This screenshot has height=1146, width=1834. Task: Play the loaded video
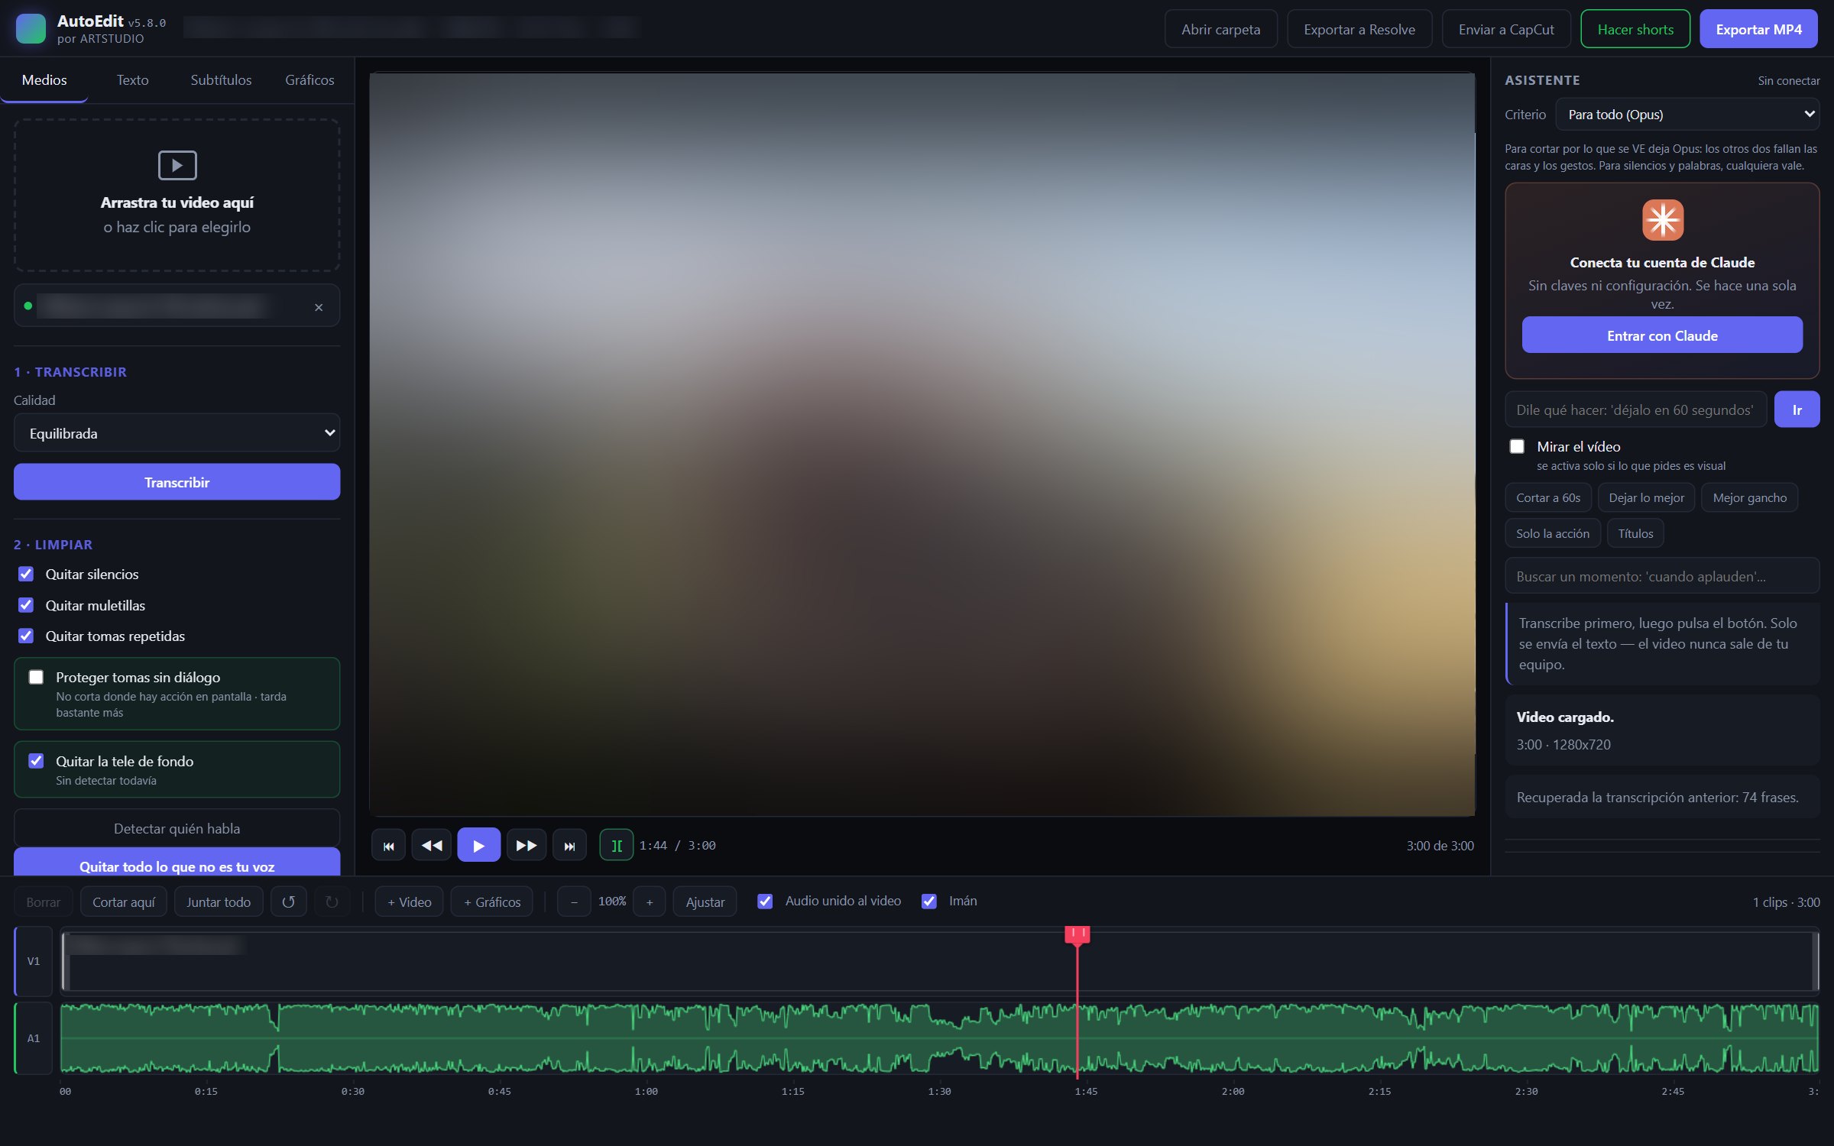point(478,845)
